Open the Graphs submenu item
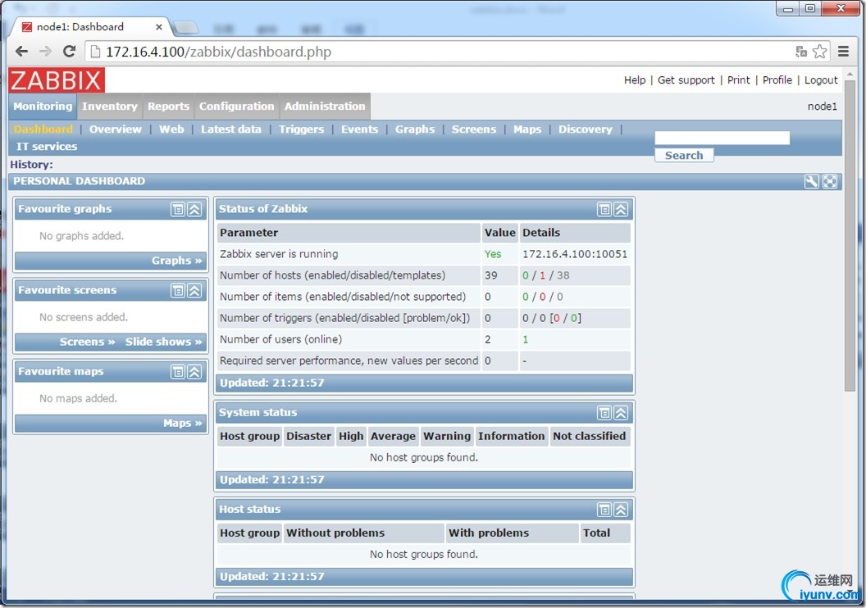Viewport: 866px width, 608px height. (415, 129)
